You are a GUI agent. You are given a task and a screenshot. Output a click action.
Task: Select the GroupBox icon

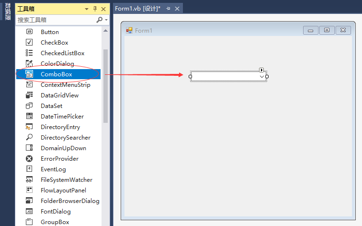tap(29, 222)
